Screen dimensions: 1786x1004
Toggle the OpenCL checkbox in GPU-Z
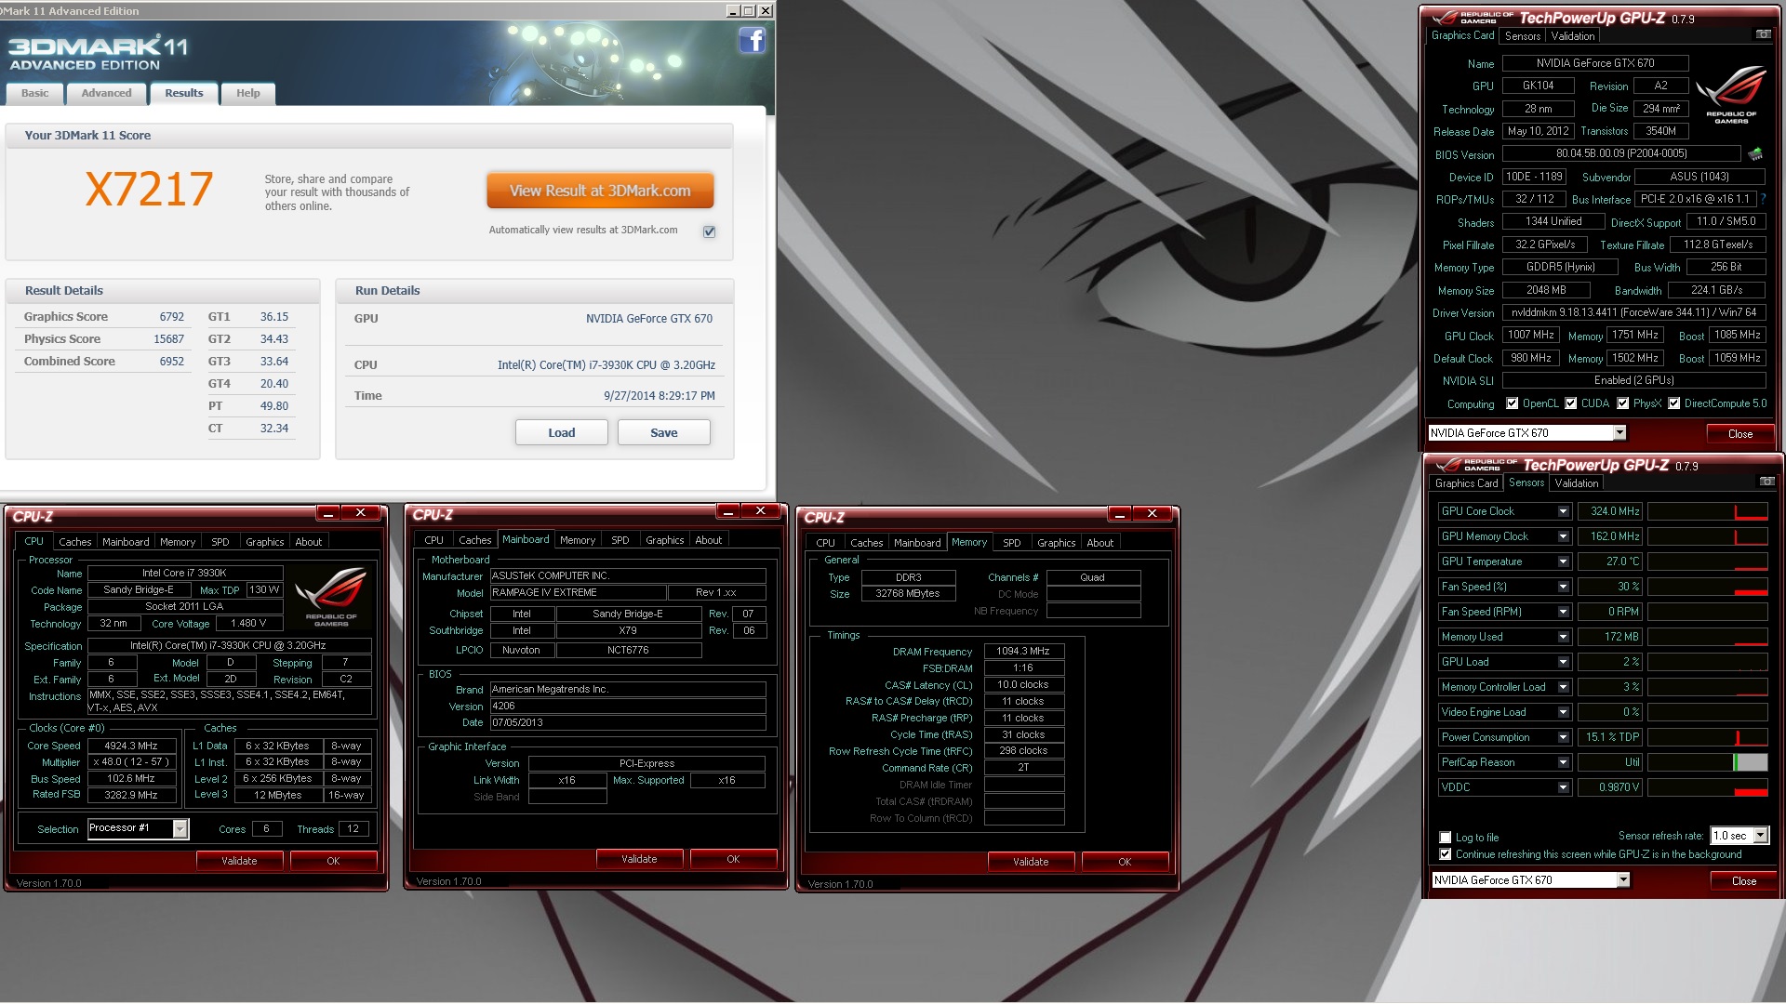(x=1513, y=403)
